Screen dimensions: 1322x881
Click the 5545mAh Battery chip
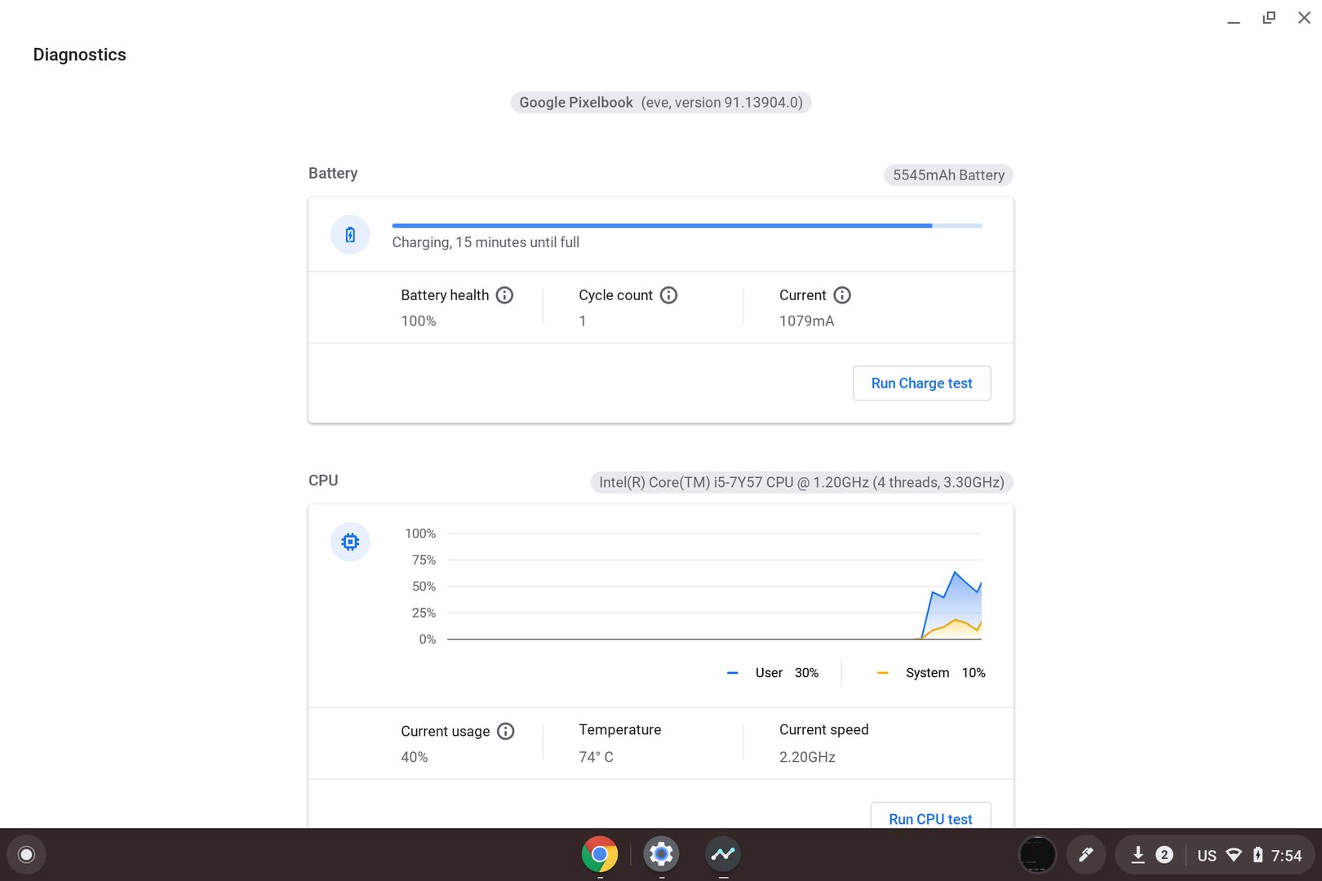tap(948, 175)
